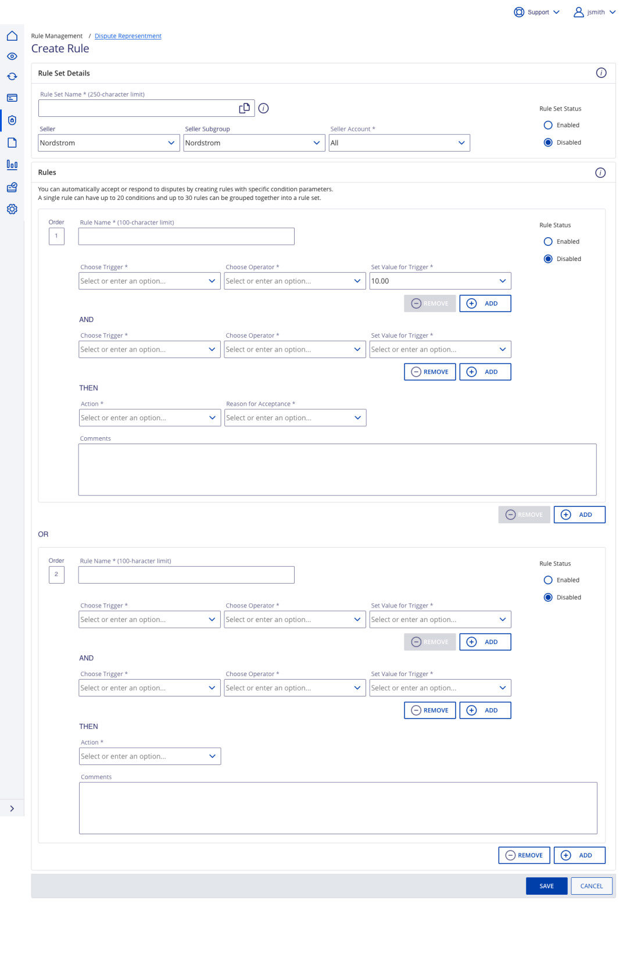The image size is (623, 954).
Task: Expand the Seller Account dropdown
Action: [399, 143]
